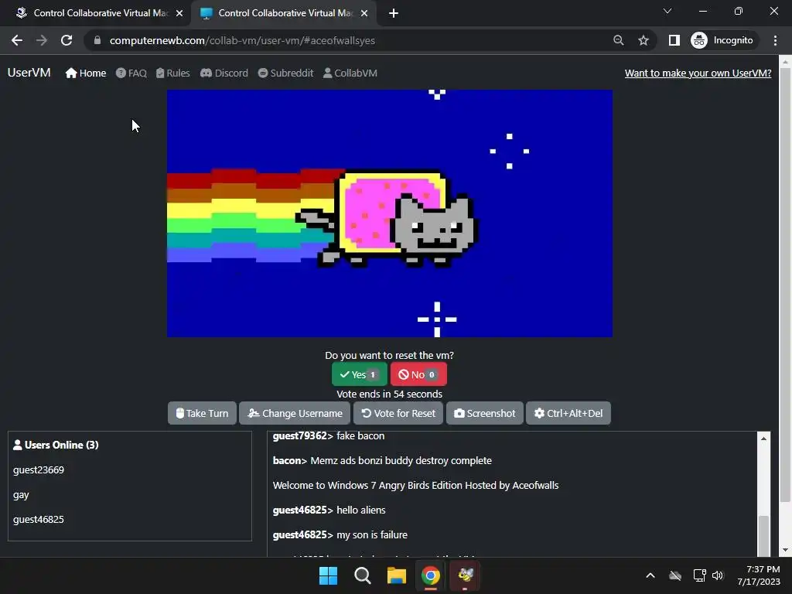Viewport: 792px width, 594px height.
Task: Click chat message 'hello aliens'
Action: click(x=361, y=510)
